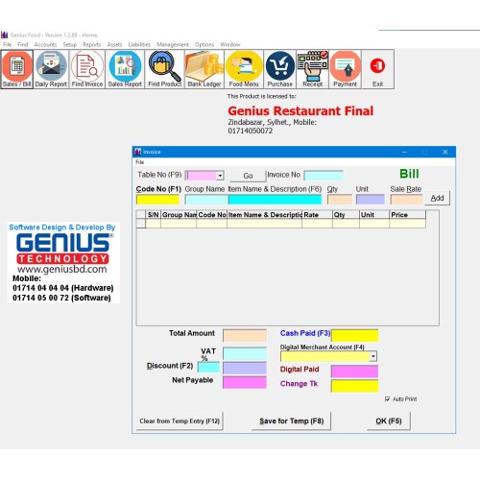Open the Food Menu toolbar icon
The image size is (480, 480).
click(x=244, y=69)
